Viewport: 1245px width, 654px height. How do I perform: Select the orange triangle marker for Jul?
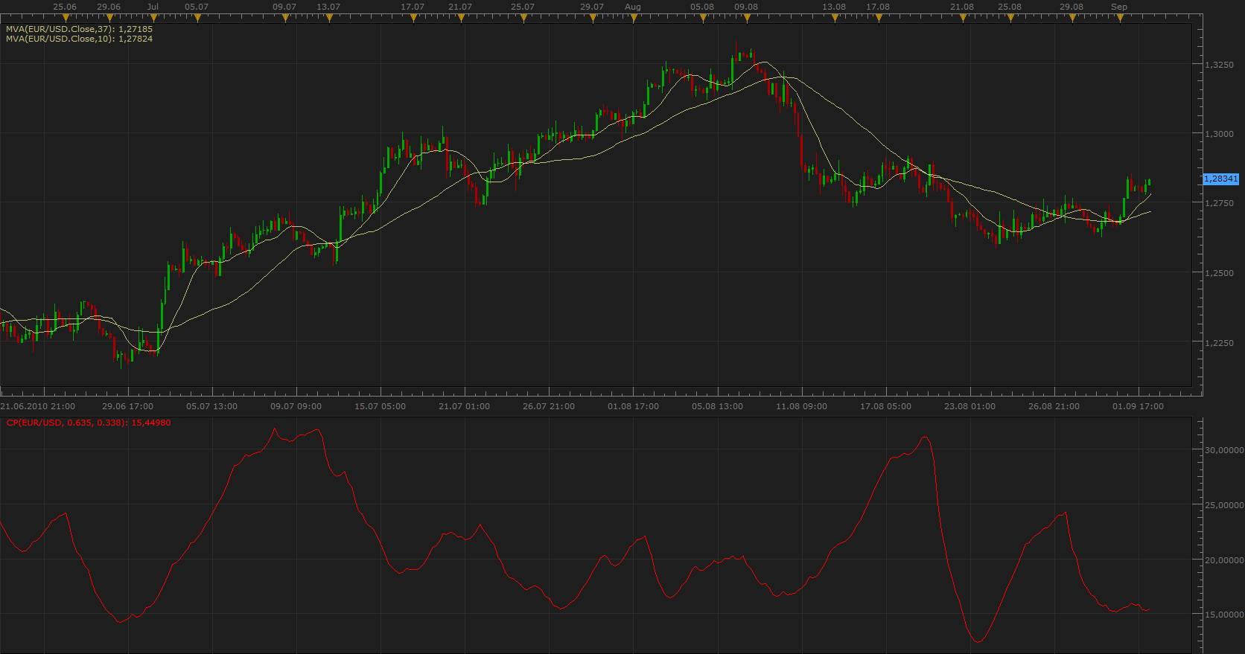[153, 18]
